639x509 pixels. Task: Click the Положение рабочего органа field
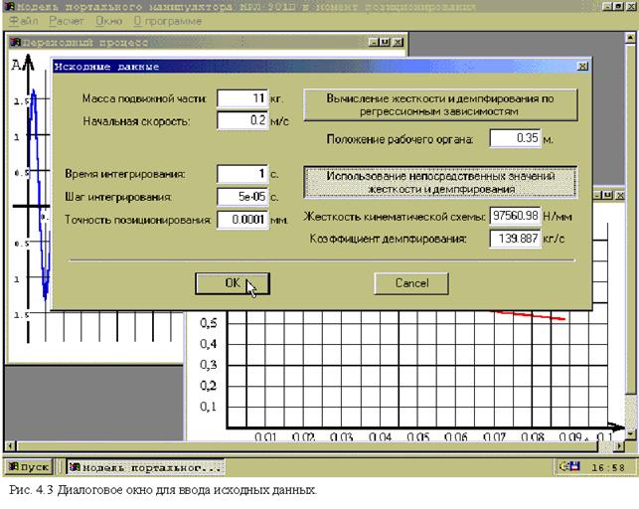click(513, 139)
